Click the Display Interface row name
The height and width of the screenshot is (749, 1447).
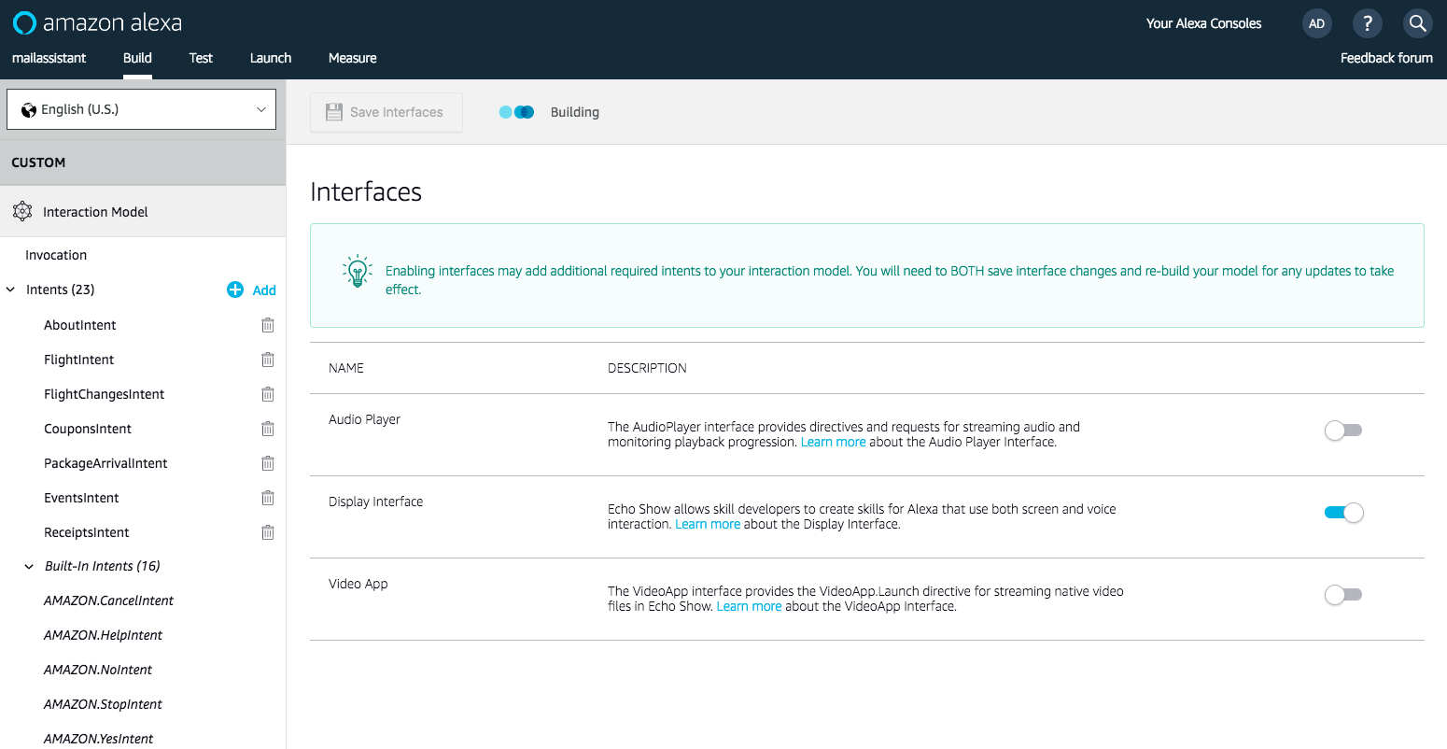pos(375,502)
